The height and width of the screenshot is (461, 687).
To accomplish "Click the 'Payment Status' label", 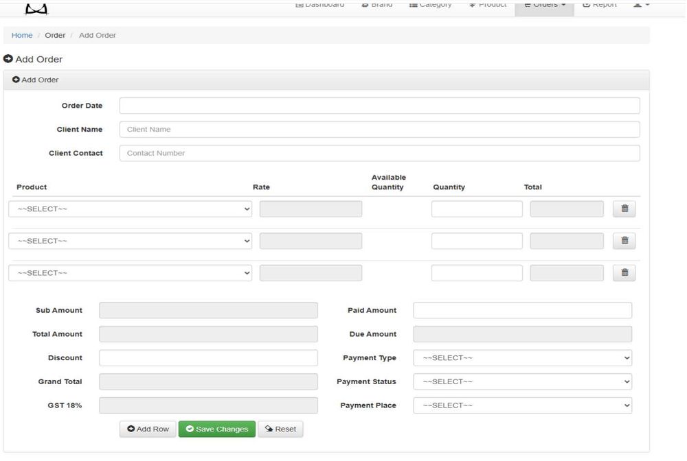I will coord(366,381).
